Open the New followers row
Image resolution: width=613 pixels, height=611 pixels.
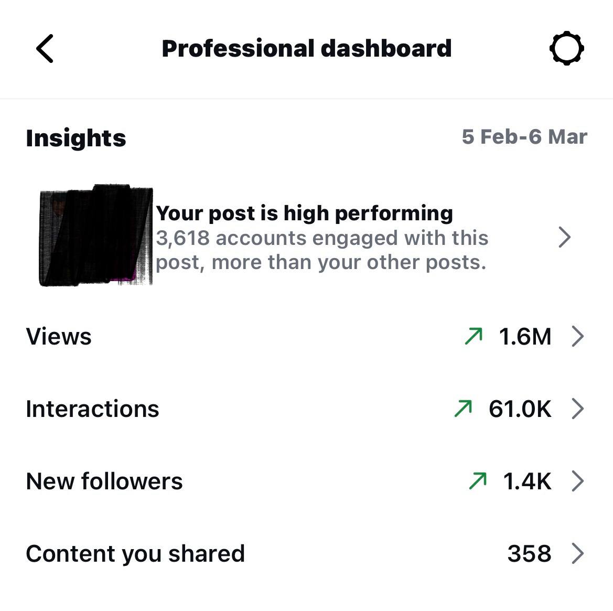pyautogui.click(x=104, y=481)
